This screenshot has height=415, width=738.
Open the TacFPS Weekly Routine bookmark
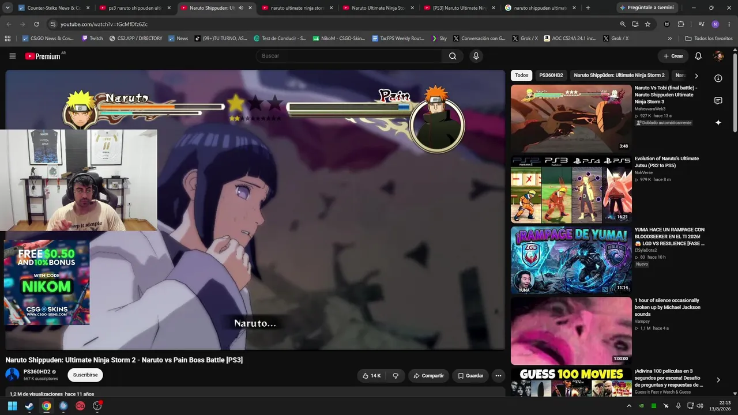[398, 39]
